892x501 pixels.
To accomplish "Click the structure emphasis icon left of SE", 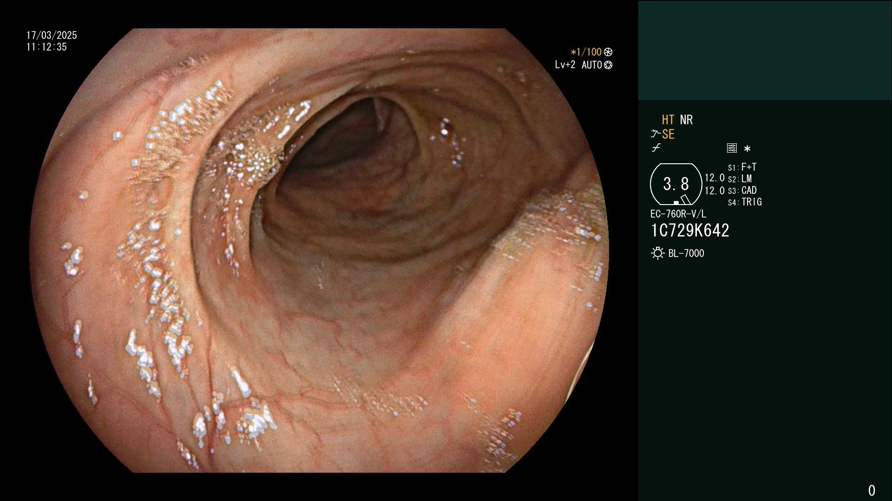I will coord(655,134).
